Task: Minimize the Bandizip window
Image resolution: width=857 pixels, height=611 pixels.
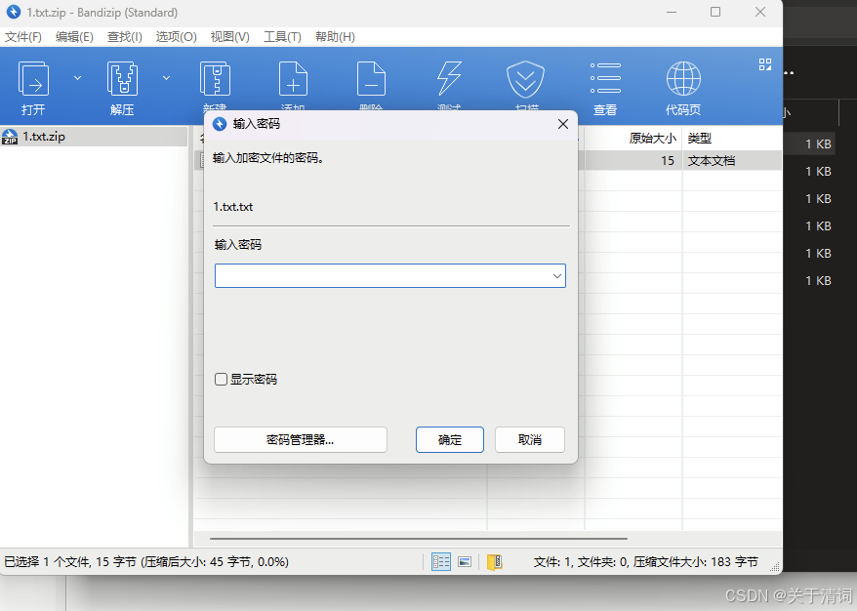Action: [672, 12]
